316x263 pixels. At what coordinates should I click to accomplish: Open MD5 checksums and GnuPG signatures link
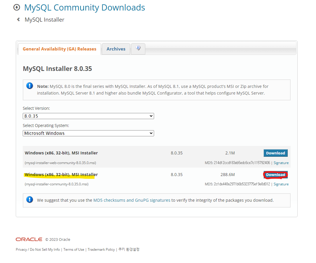tap(132, 200)
